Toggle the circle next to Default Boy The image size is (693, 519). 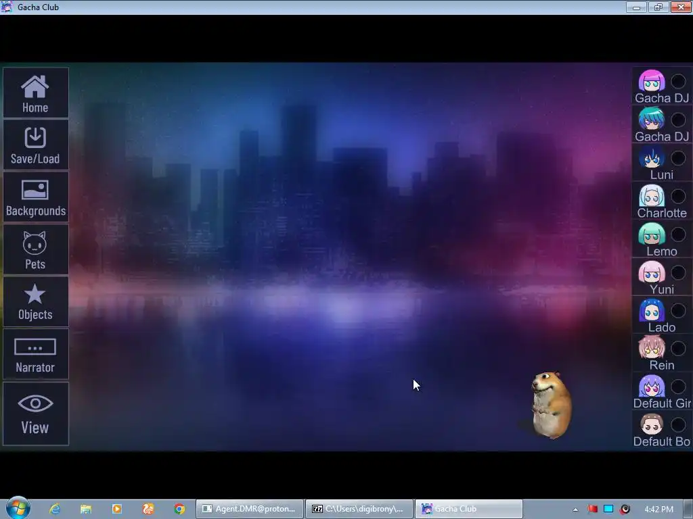point(678,425)
